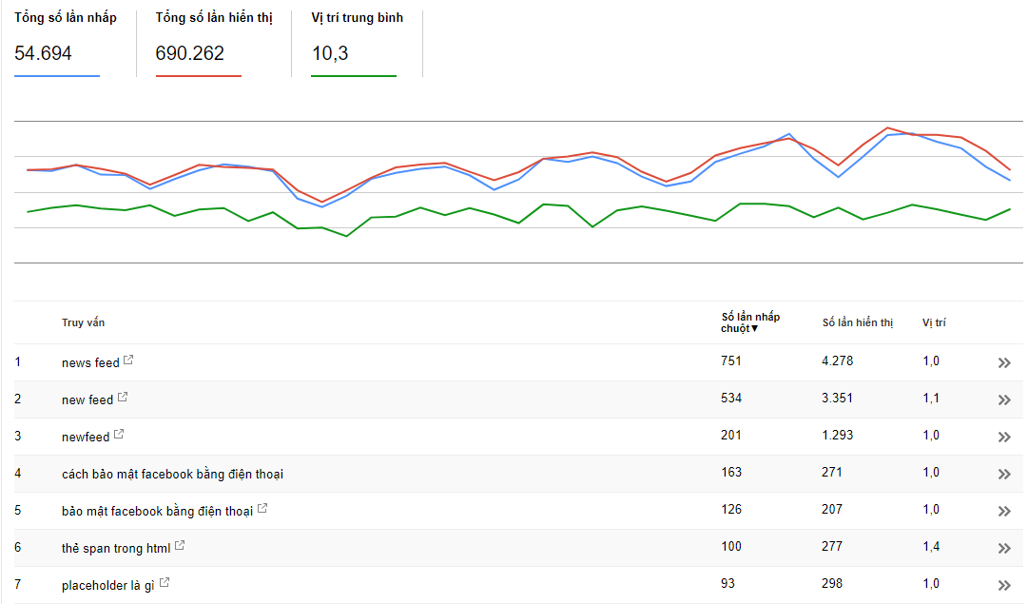
Task: Click external link icon next to "thẻ span trong html"
Action: pos(180,546)
